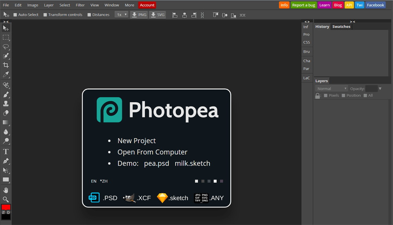Viewport: 393px width, 225px height.
Task: Switch language to ZH
Action: [103, 181]
